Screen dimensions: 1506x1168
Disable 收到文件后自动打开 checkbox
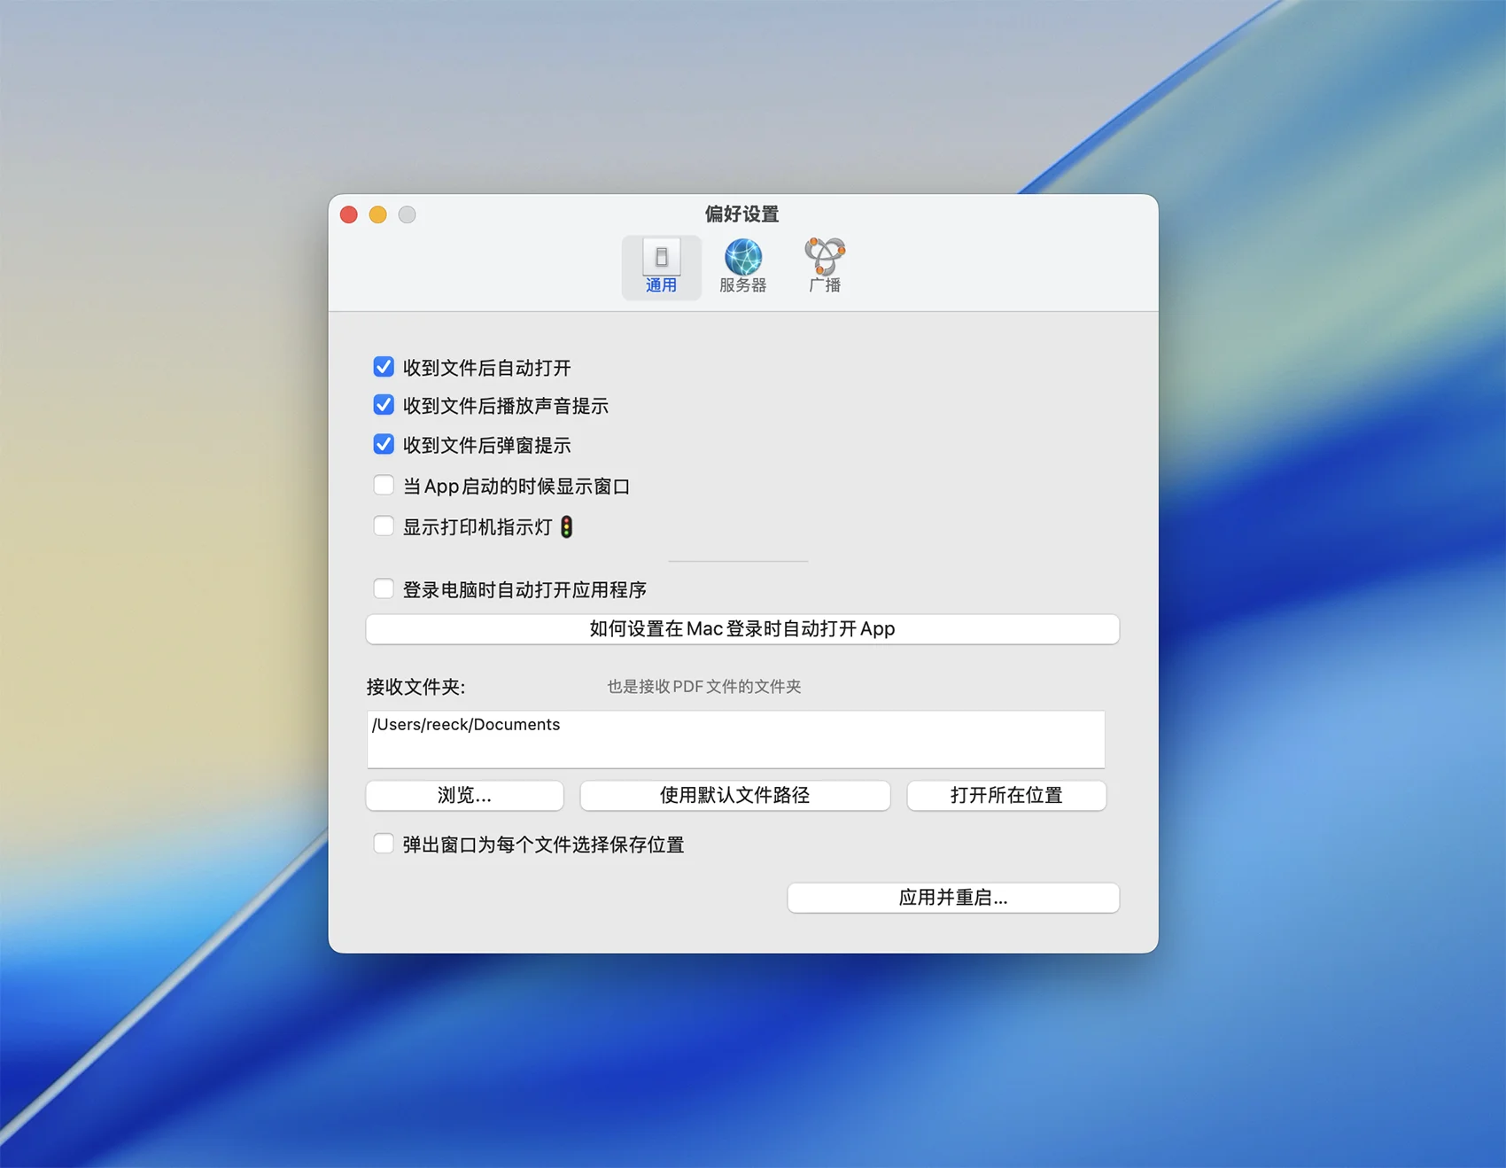[x=384, y=367]
